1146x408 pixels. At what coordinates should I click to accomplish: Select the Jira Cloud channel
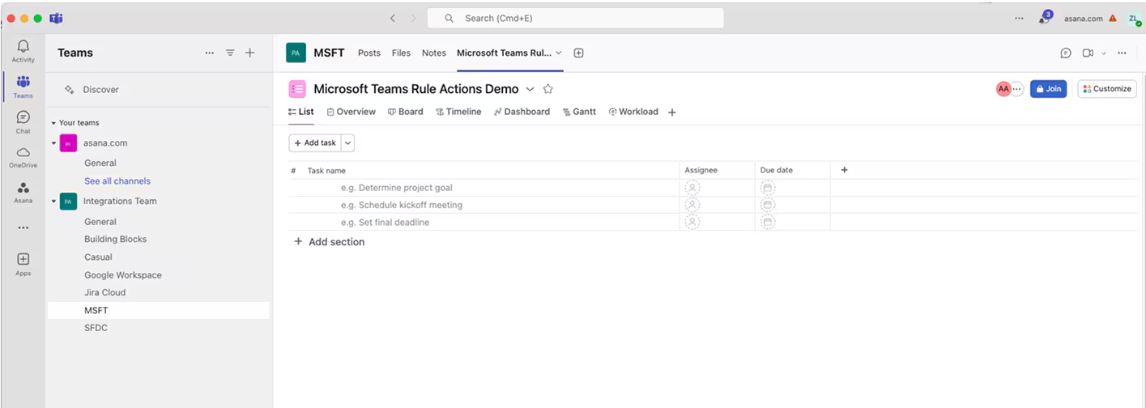click(x=105, y=292)
